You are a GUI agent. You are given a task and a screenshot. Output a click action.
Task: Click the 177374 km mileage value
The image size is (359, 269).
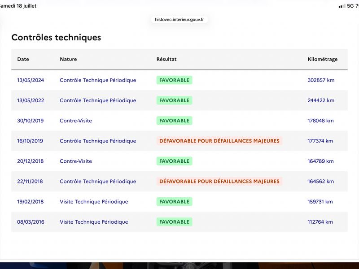pyautogui.click(x=320, y=141)
